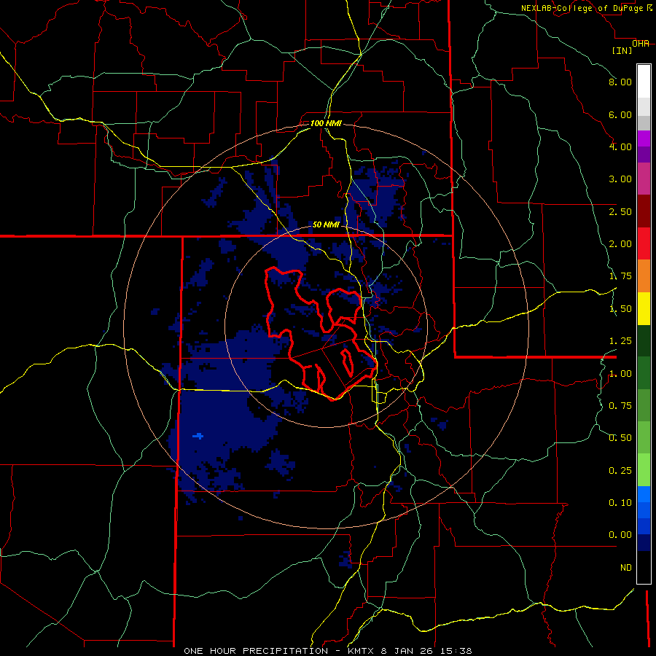Viewport: 656px width, 656px height.
Task: Select the light blue legend swatch
Action: 644,494
